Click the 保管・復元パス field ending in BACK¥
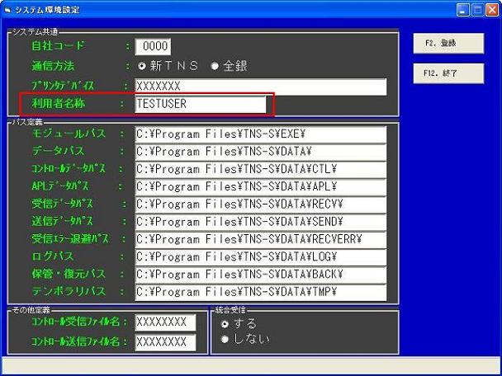The image size is (502, 376). [x=261, y=275]
